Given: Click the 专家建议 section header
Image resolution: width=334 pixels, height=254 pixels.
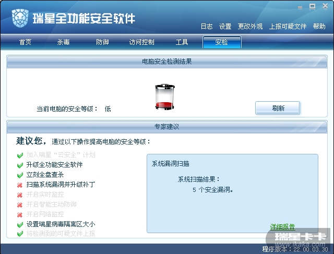Looking at the screenshot, I should coord(167,127).
